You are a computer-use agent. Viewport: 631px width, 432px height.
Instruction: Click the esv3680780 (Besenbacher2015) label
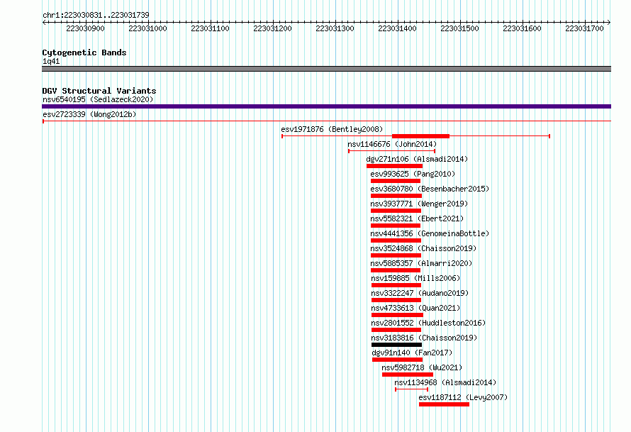click(430, 189)
